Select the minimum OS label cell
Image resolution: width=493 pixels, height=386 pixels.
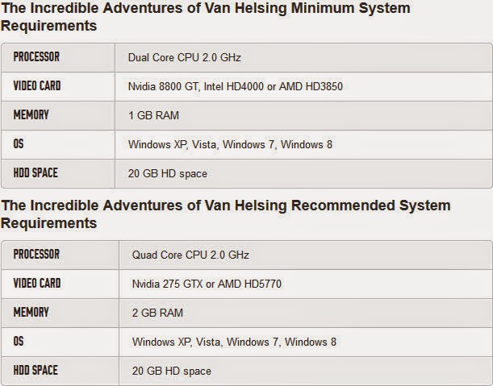[x=58, y=144]
